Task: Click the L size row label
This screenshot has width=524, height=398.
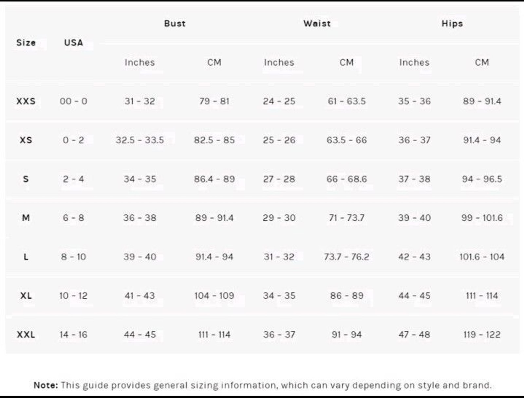Action: point(26,257)
